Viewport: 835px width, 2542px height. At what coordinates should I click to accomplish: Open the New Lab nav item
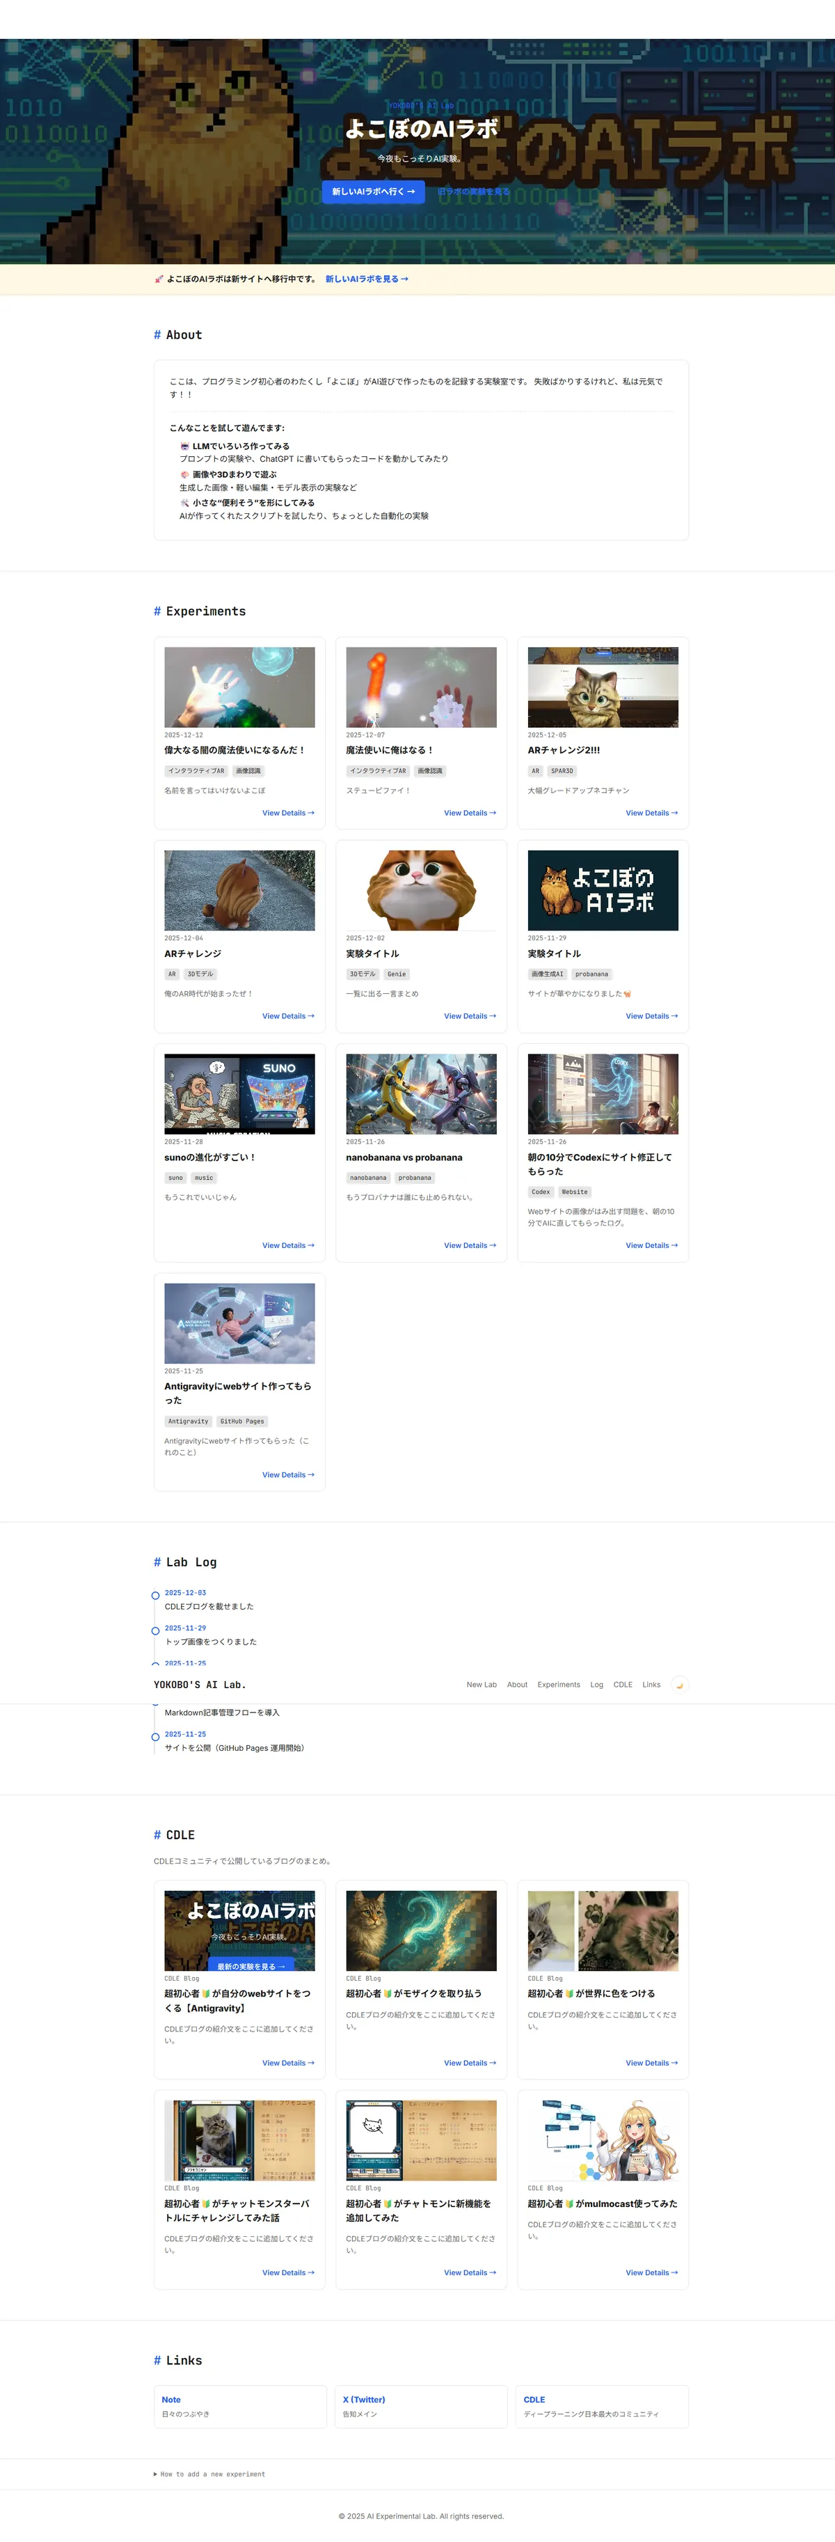click(481, 1685)
